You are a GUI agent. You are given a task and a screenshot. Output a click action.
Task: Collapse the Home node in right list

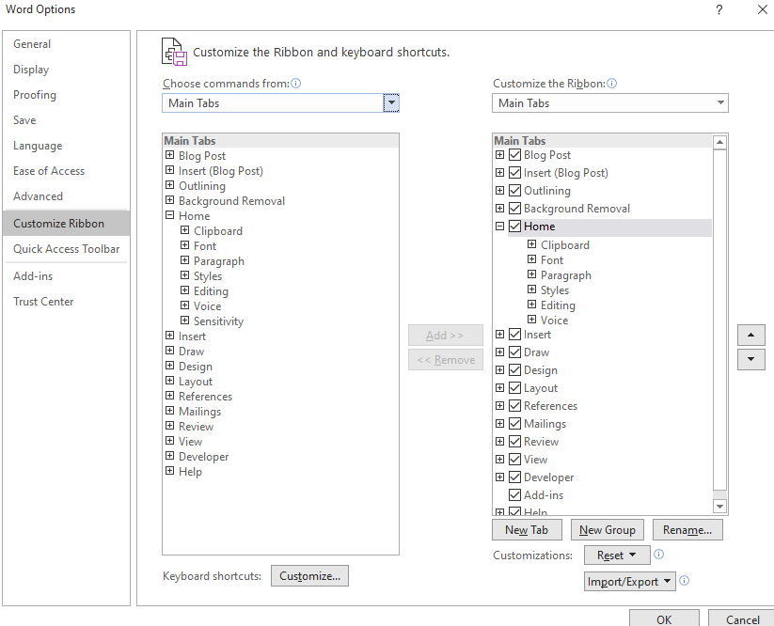(x=500, y=226)
